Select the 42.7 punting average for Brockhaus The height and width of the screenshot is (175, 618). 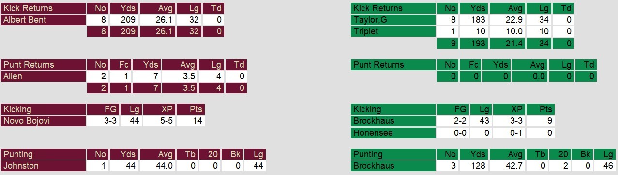(x=508, y=166)
